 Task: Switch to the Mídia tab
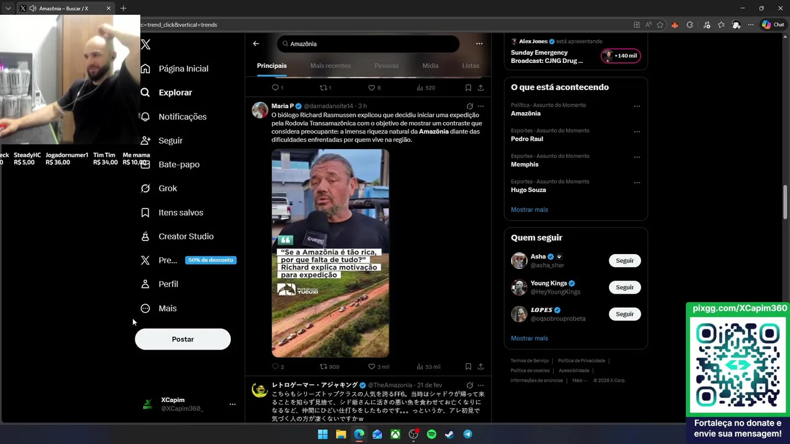430,65
